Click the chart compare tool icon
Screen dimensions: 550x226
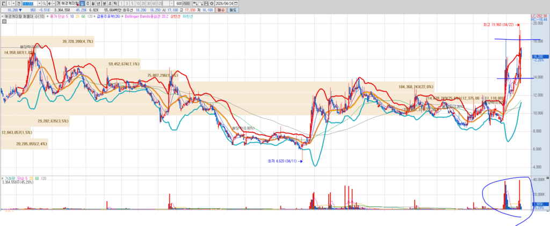click(196, 4)
